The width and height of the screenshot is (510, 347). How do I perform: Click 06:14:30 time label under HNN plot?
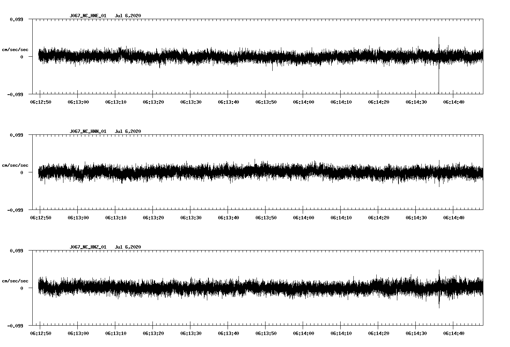click(416, 218)
